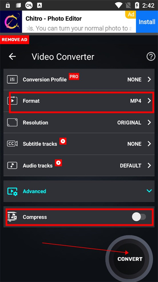158x282 pixels.
Task: Click the Chitro app ad thumbnail
Action: tap(11, 21)
